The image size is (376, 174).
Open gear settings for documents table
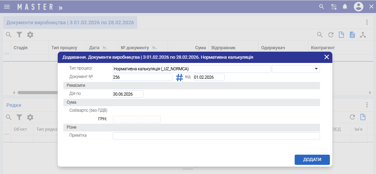[x=30, y=35]
